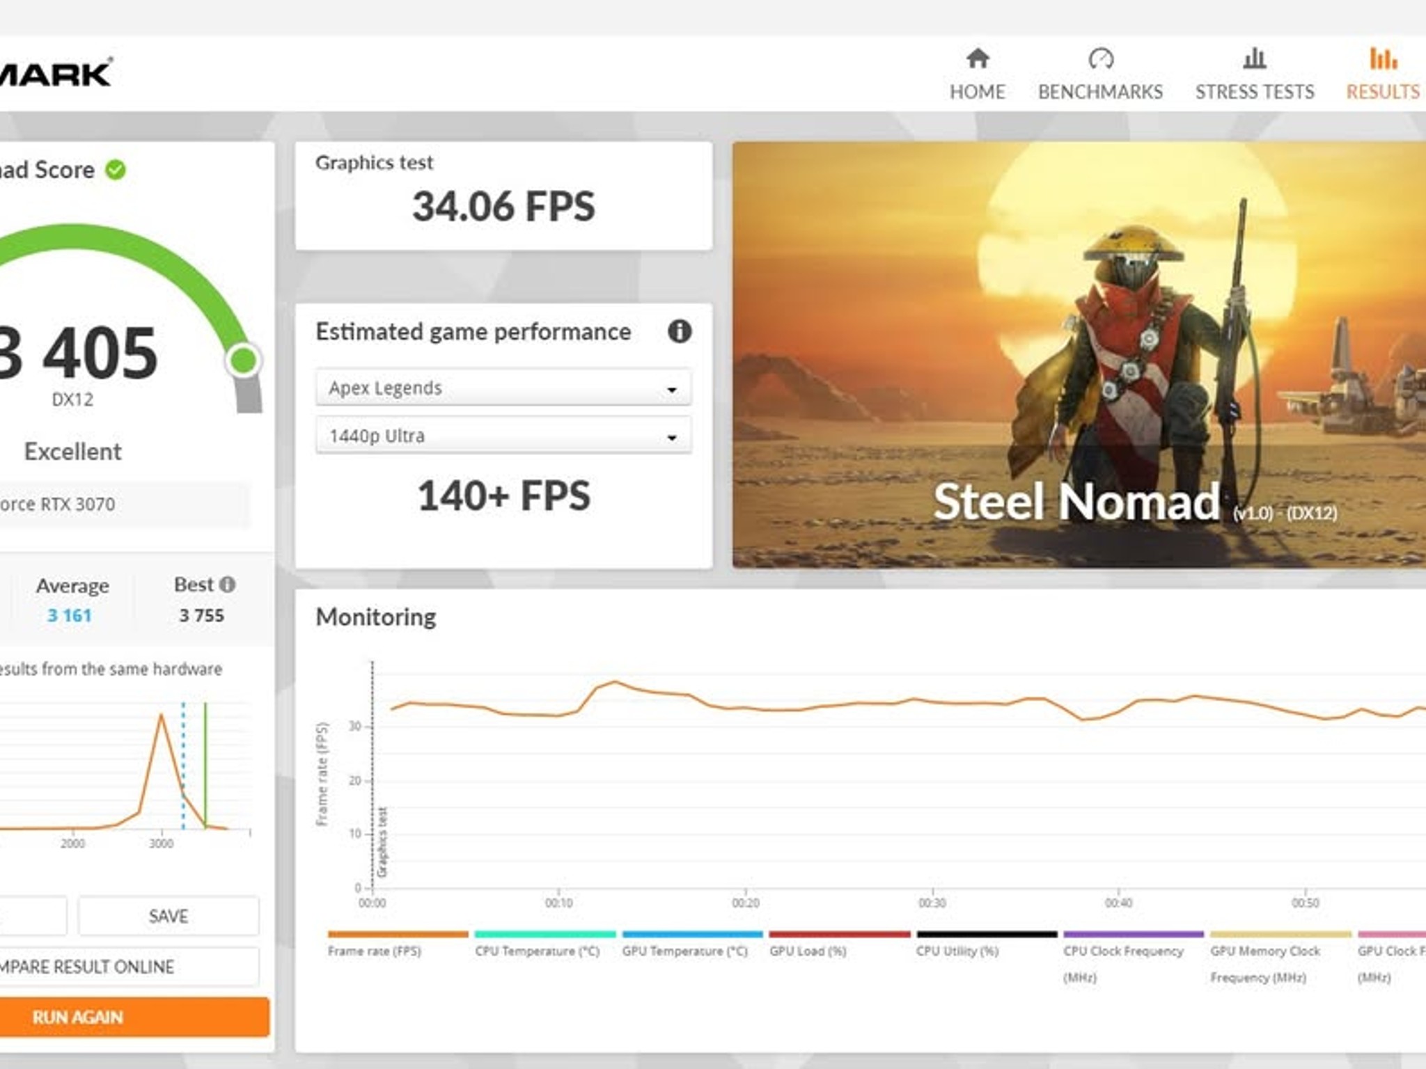Toggle CPU Temperature legend series
The height and width of the screenshot is (1069, 1426).
(x=537, y=951)
